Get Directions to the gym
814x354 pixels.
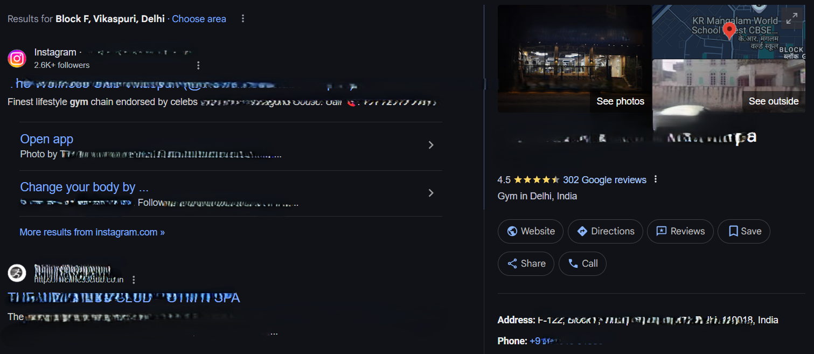pos(606,231)
